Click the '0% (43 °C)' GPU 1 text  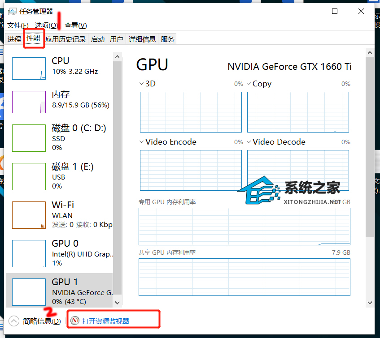(69, 302)
